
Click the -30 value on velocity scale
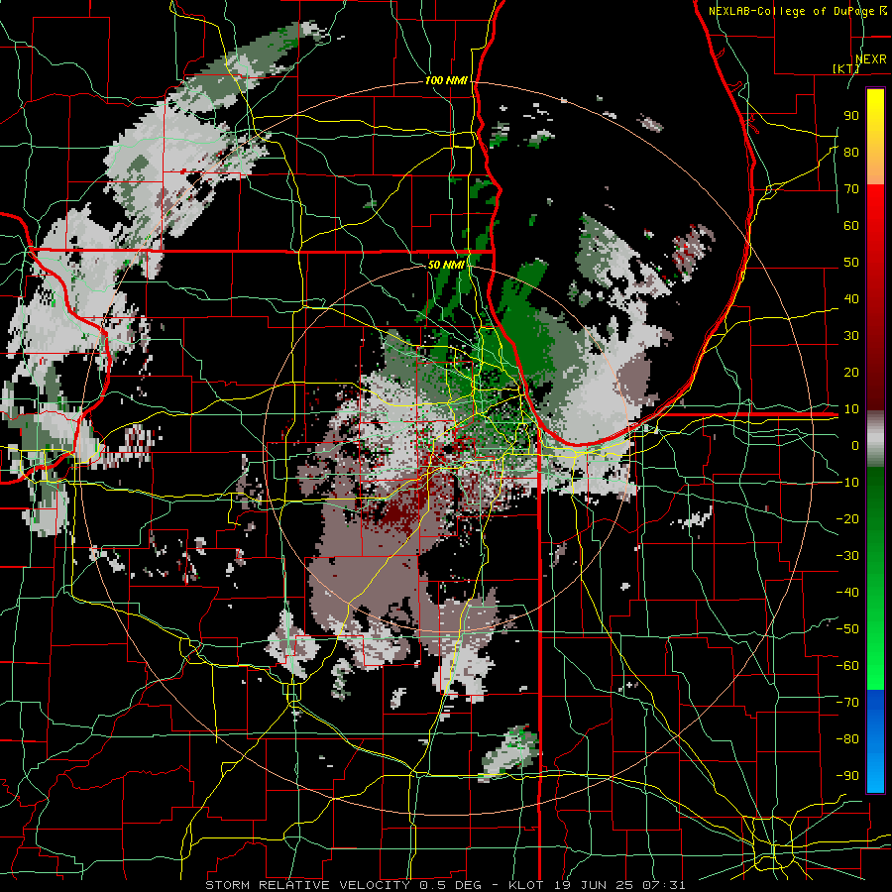pyautogui.click(x=847, y=555)
